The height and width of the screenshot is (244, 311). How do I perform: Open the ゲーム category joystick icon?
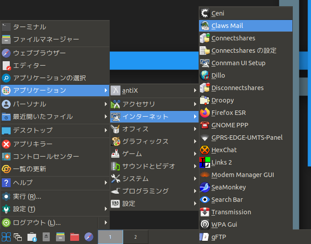(116, 154)
